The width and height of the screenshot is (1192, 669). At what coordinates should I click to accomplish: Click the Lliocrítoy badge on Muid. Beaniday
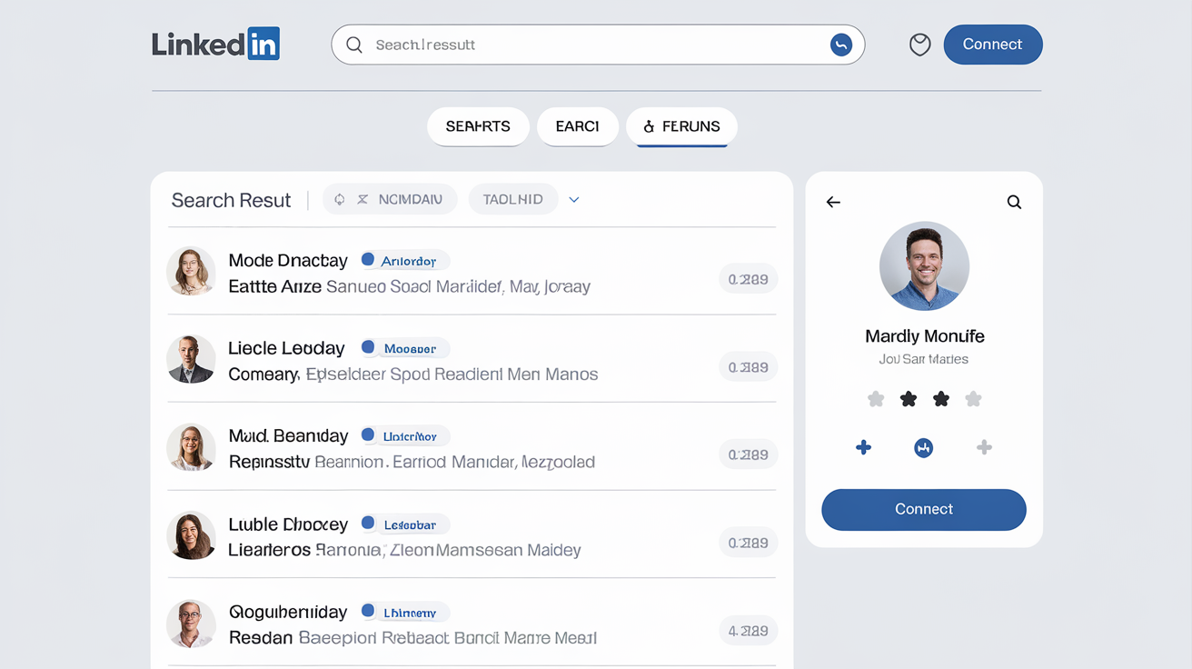coord(404,436)
